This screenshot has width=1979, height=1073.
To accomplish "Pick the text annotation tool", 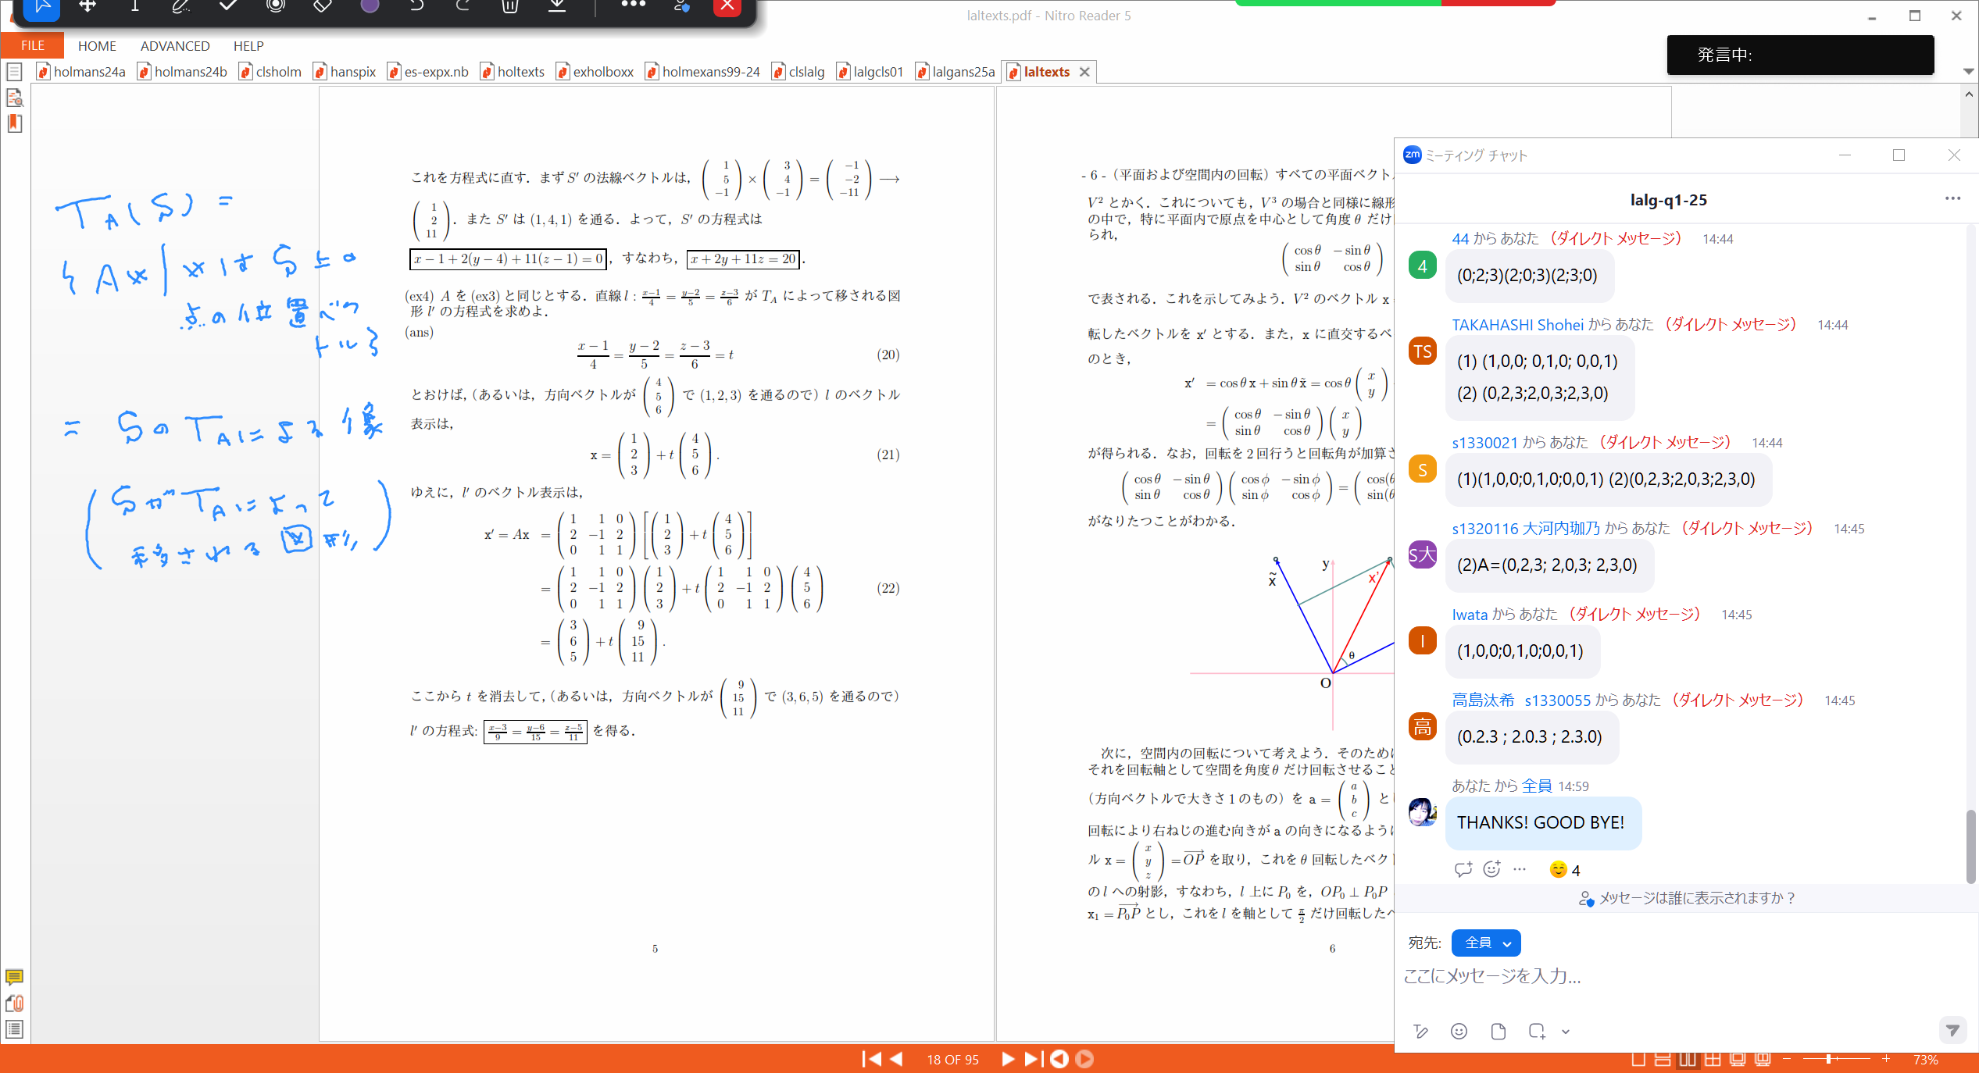I will [x=134, y=6].
